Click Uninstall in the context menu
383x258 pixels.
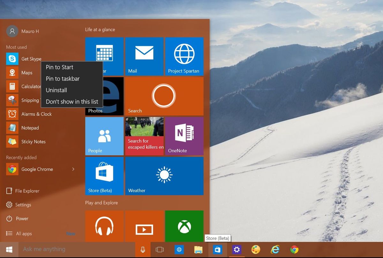pos(56,90)
